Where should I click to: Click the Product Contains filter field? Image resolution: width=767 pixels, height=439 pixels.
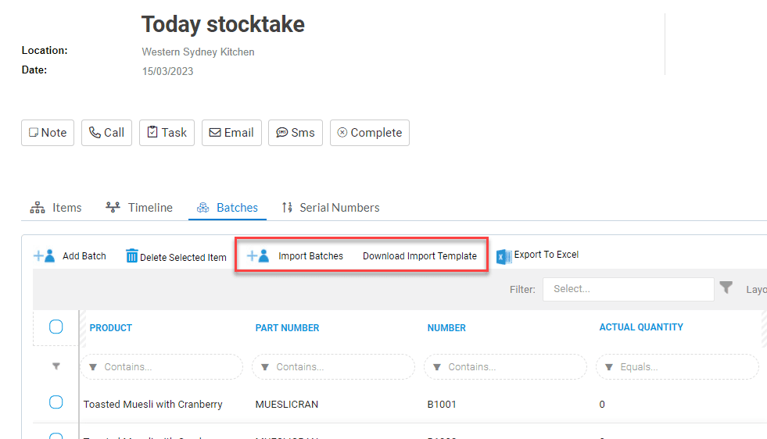click(x=162, y=367)
